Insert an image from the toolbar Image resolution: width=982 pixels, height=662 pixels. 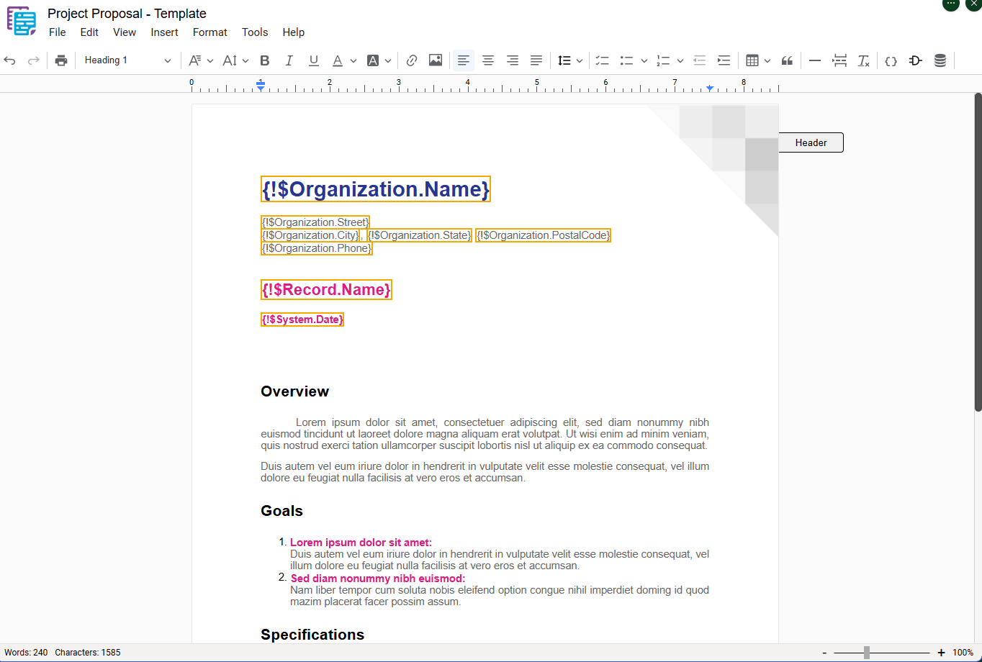coord(436,60)
